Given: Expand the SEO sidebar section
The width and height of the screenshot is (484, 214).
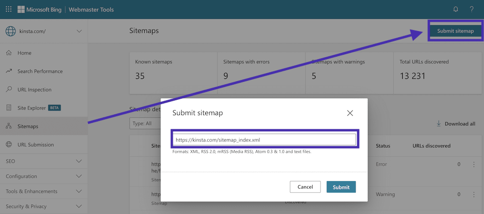Looking at the screenshot, I should (79, 161).
